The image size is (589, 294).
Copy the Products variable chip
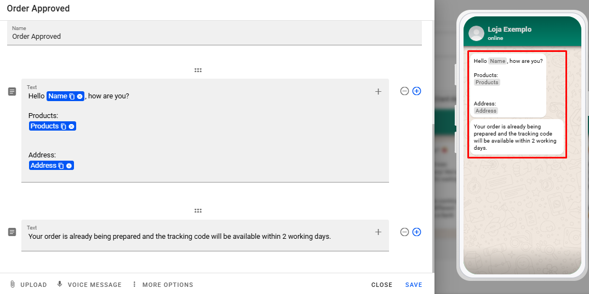coord(64,126)
